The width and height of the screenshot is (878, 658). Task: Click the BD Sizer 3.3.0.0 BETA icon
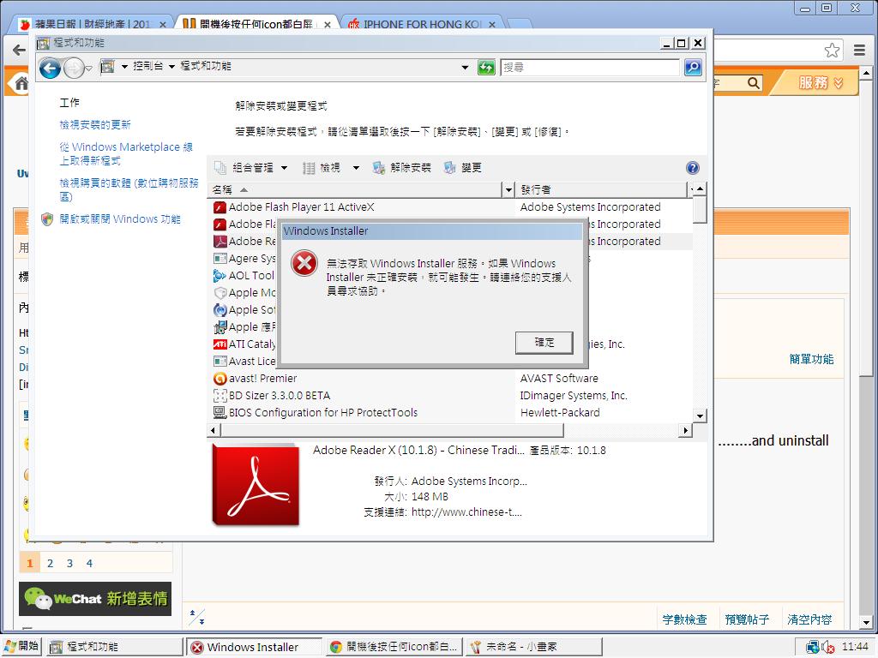[x=219, y=396]
